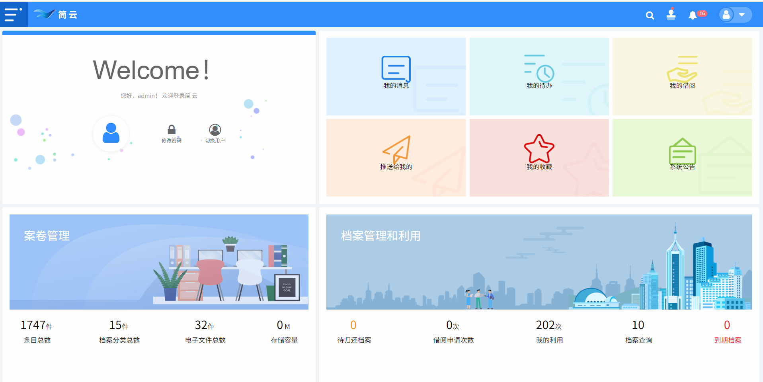
Task: Click the 档案管理和利用 banner image
Action: [x=539, y=262]
